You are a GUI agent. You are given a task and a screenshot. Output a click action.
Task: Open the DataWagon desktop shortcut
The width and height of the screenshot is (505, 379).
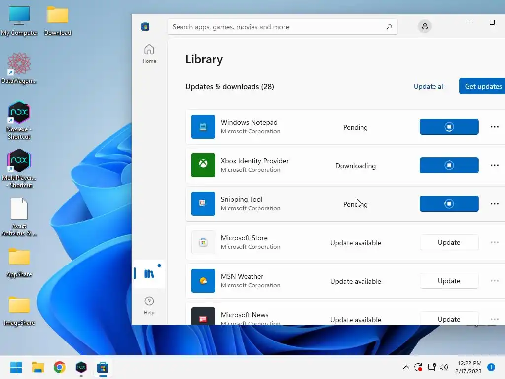19,68
